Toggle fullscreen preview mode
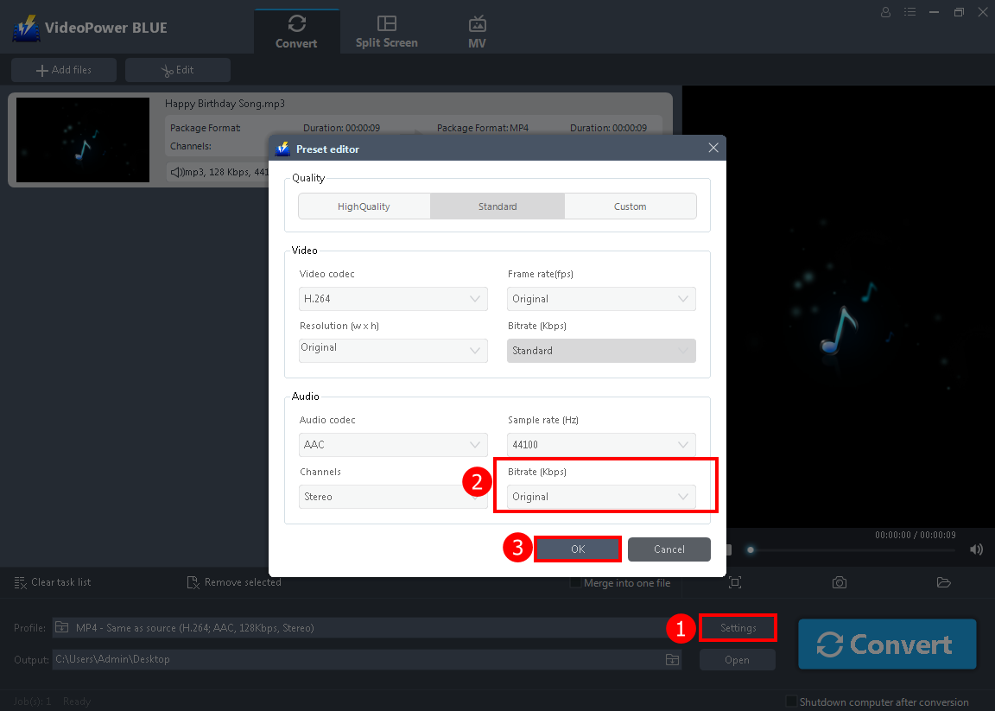This screenshot has width=995, height=711. pyautogui.click(x=735, y=582)
